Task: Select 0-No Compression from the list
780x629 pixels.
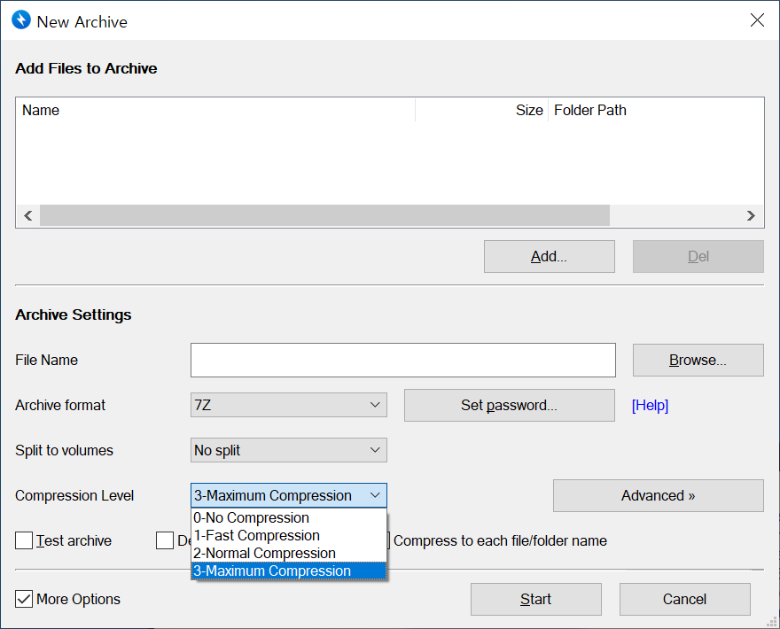Action: pos(252,517)
